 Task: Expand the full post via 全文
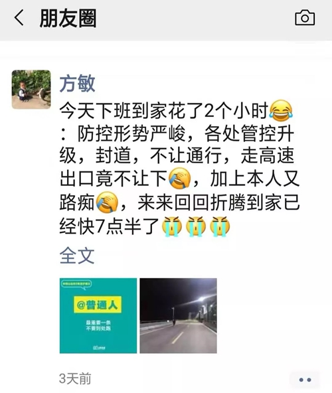77,256
